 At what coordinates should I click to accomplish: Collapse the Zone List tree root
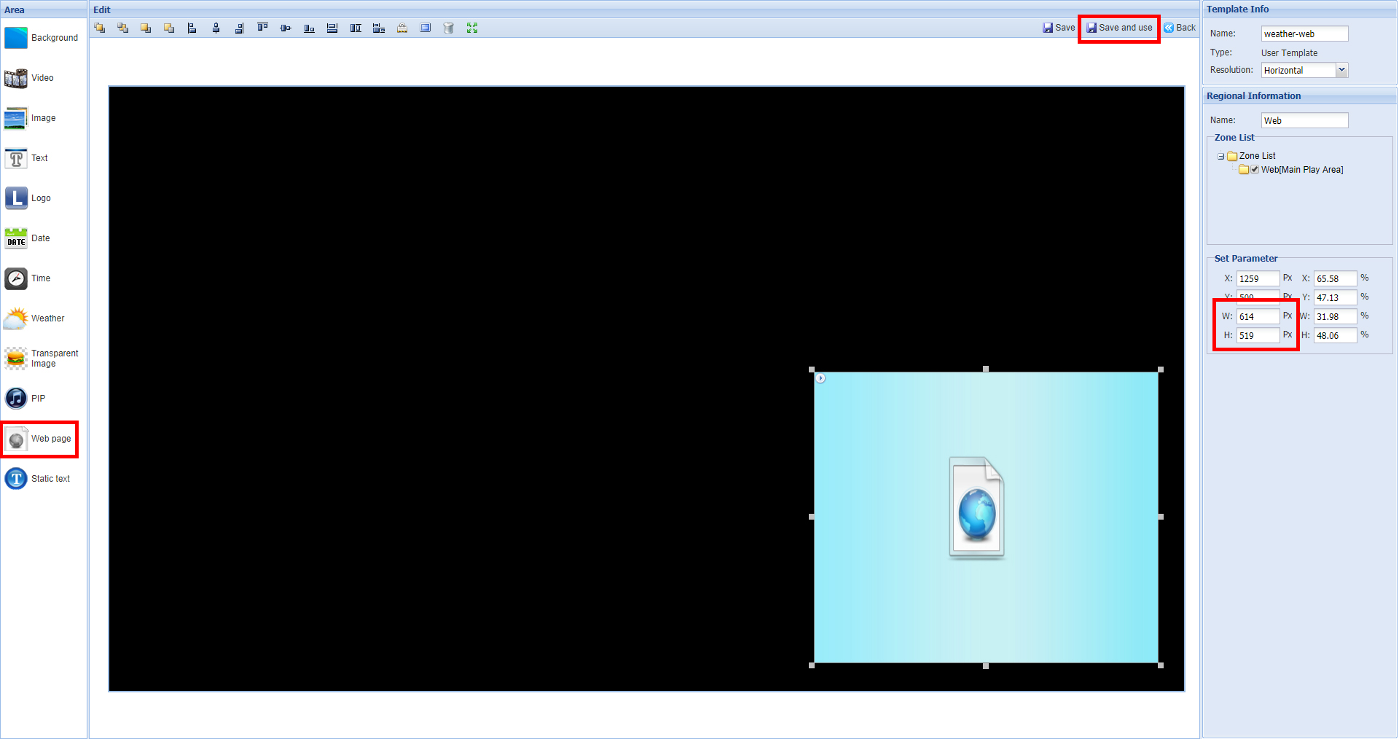pos(1220,156)
